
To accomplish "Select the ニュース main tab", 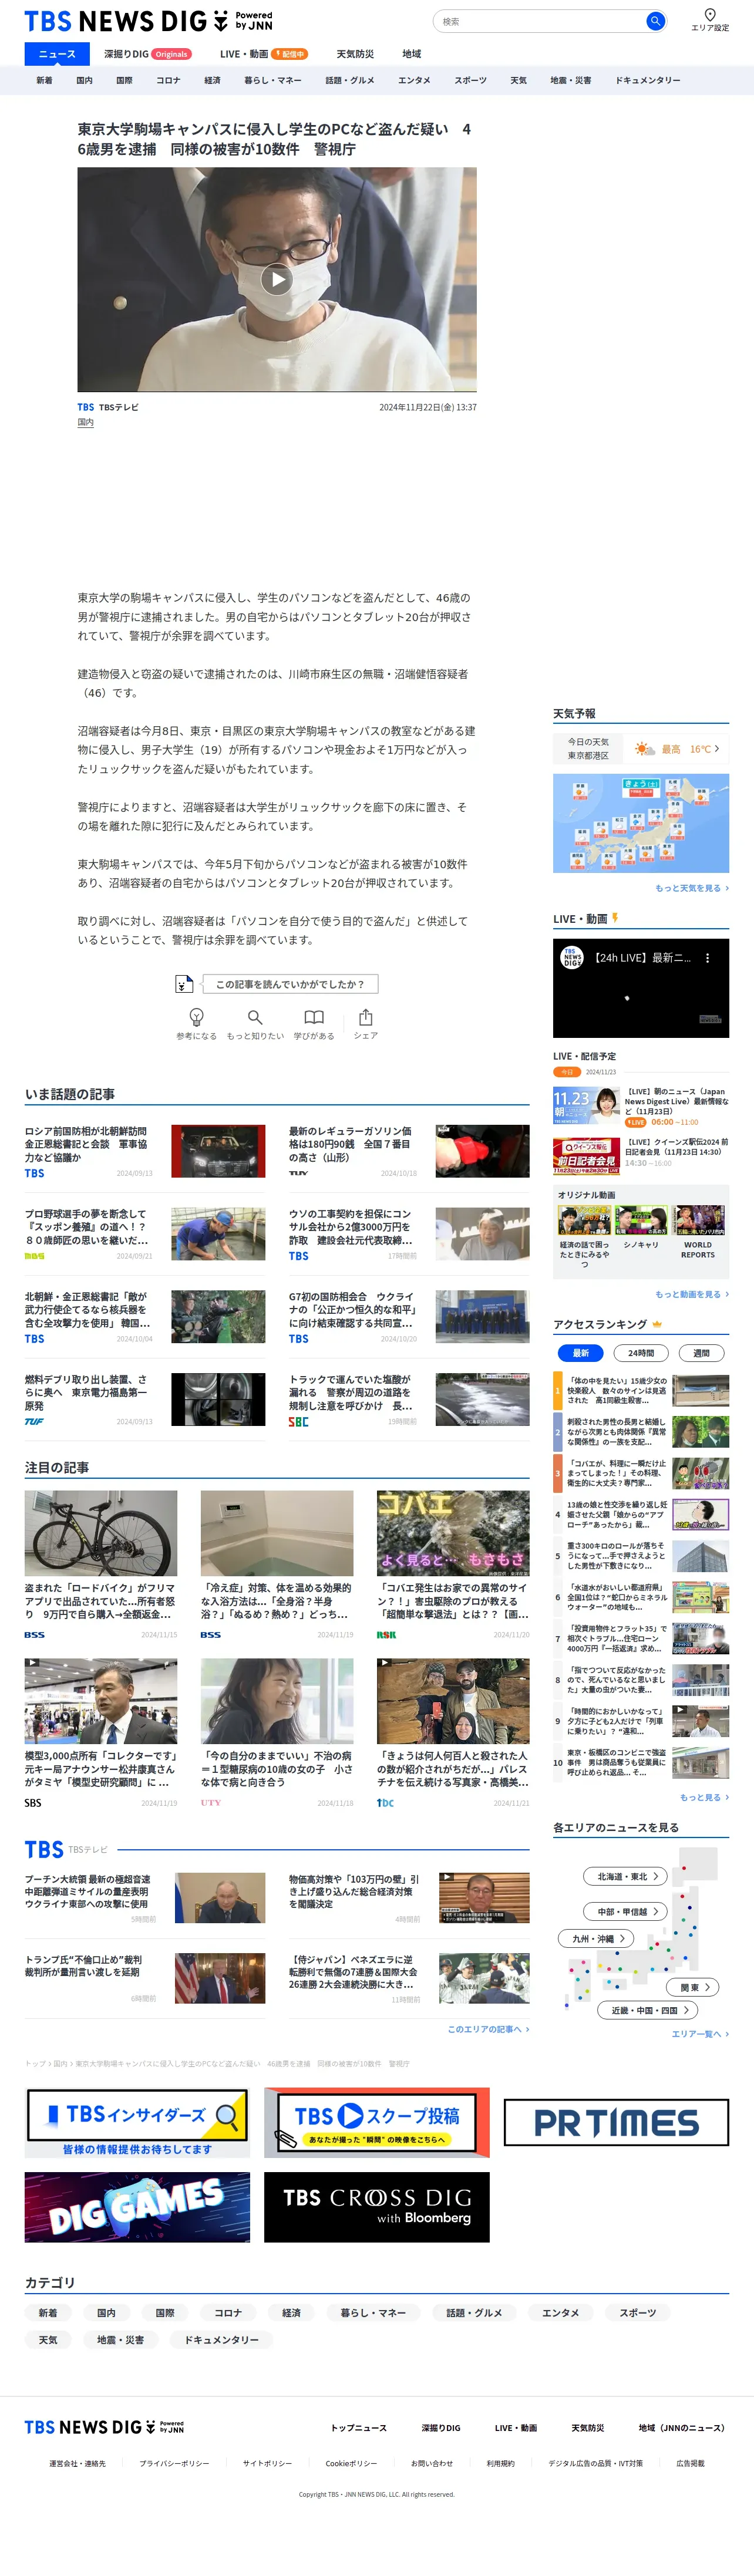I will [x=57, y=54].
